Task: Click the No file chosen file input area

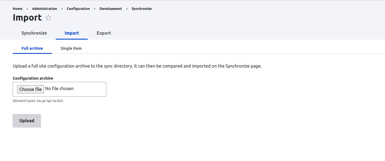Action: [x=59, y=88]
